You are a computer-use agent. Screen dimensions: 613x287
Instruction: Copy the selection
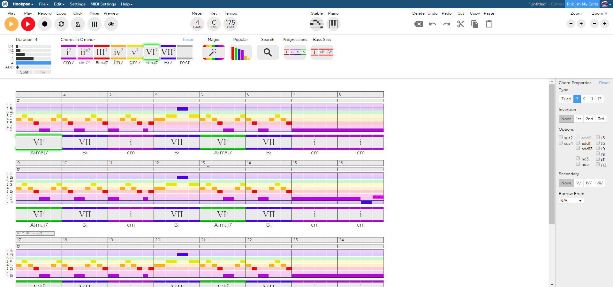pyautogui.click(x=475, y=24)
